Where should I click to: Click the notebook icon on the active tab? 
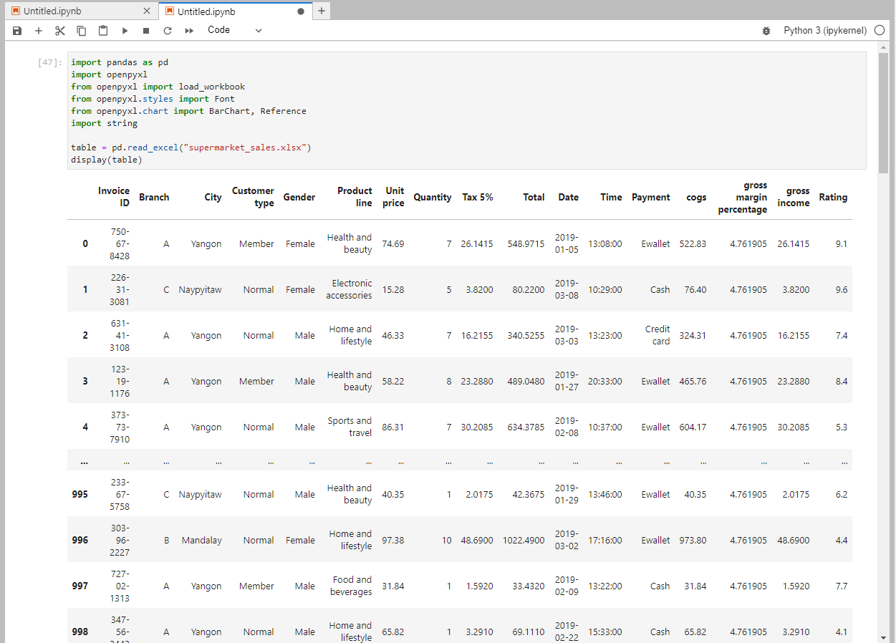click(x=169, y=11)
